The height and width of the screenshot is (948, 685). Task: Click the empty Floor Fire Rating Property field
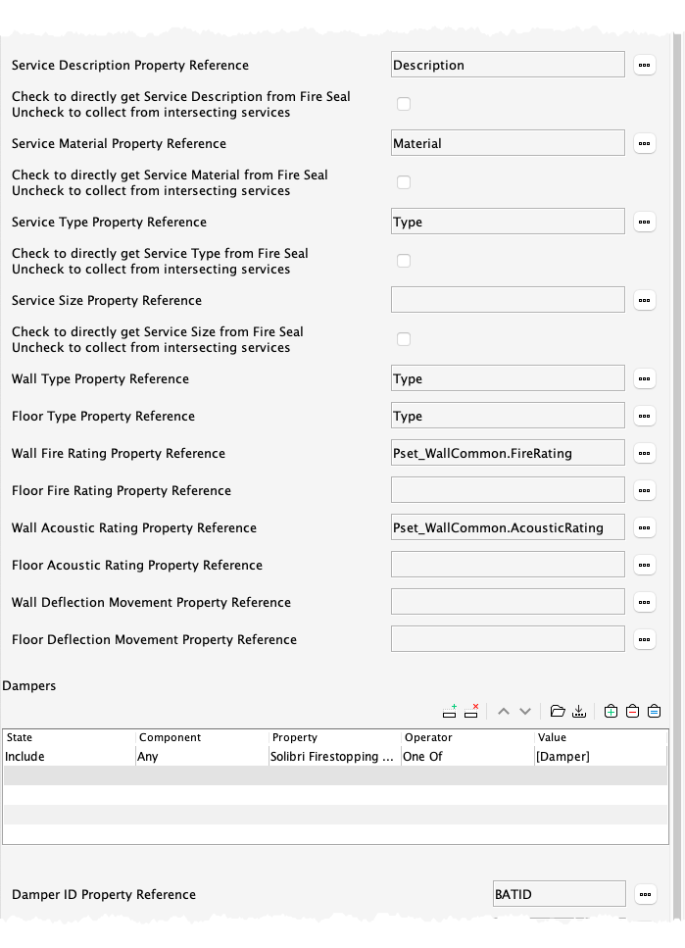coord(508,490)
